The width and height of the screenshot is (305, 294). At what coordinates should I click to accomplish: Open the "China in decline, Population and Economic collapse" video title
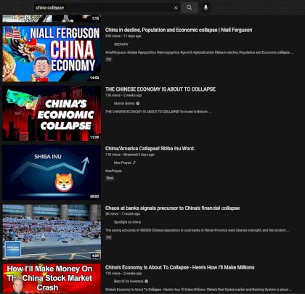(179, 30)
